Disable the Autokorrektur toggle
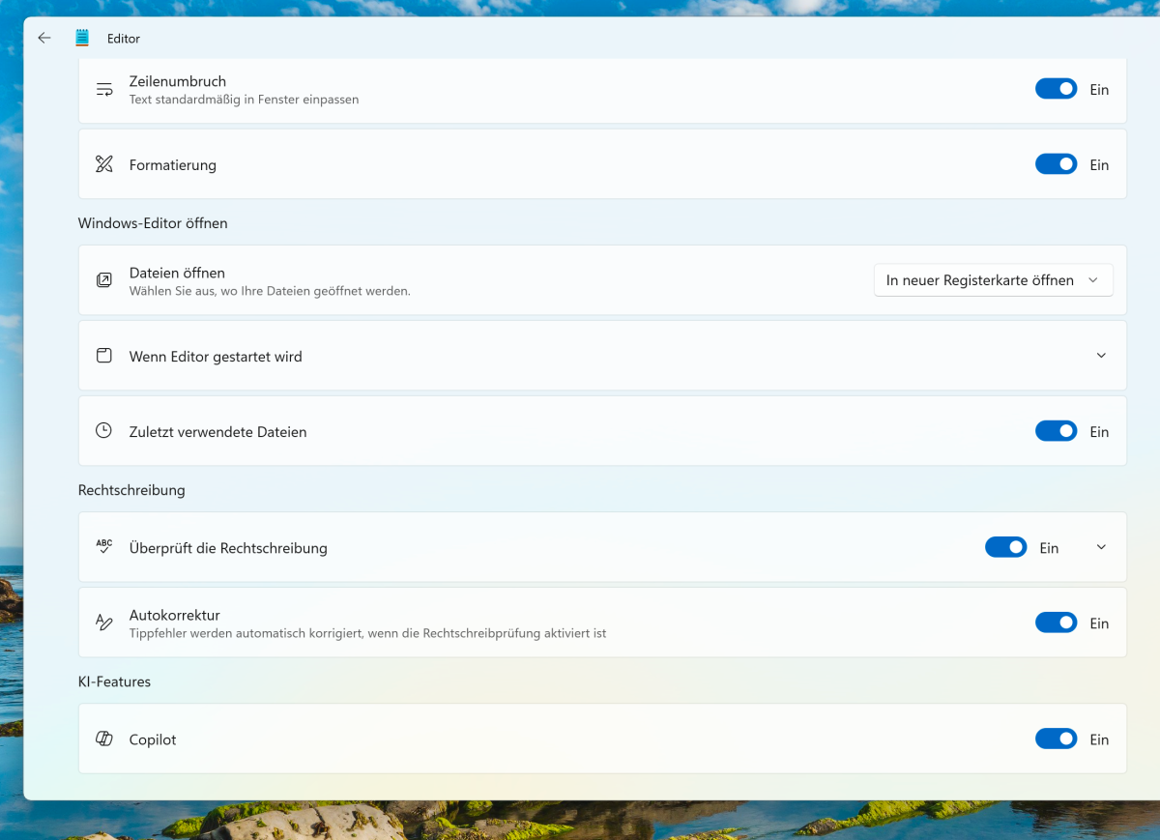The width and height of the screenshot is (1160, 840). [x=1056, y=623]
